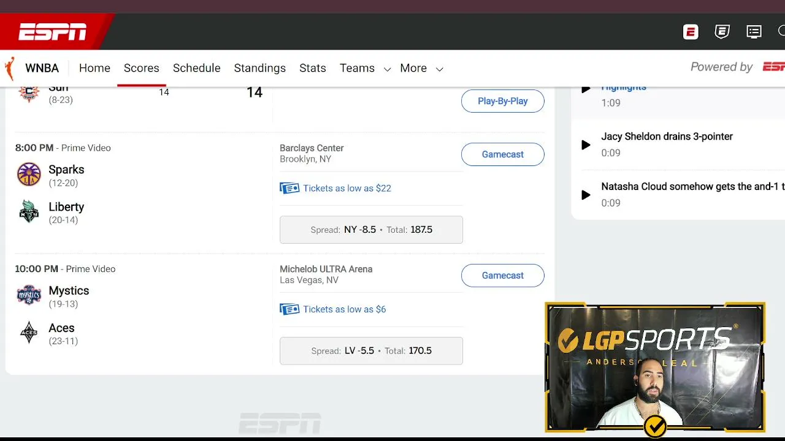Open the Schedule tab
The width and height of the screenshot is (785, 441).
coord(197,68)
